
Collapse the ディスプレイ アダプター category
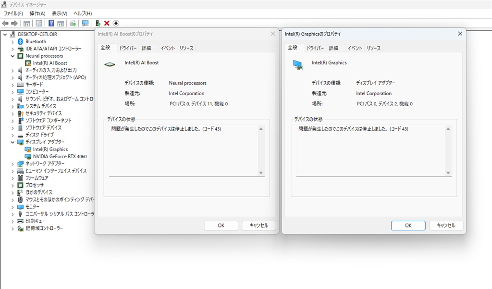coord(12,142)
